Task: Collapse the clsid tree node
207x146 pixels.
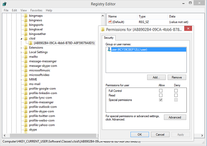Action: (21, 39)
